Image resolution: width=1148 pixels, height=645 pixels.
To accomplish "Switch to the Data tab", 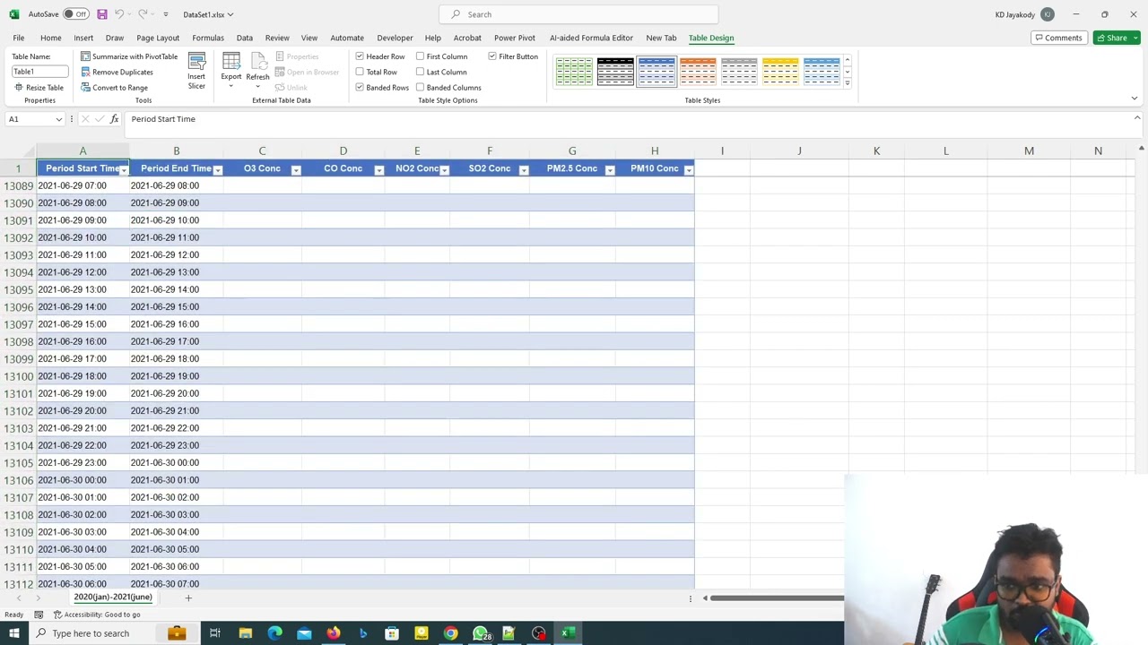I will 244,38.
